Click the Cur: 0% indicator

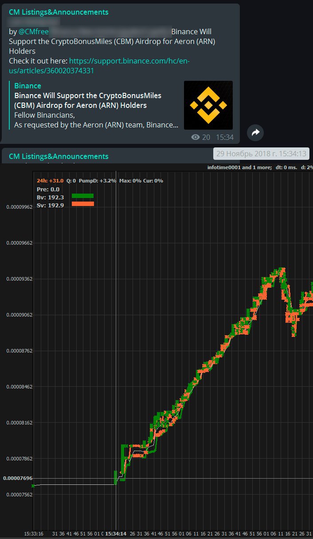[x=153, y=181]
